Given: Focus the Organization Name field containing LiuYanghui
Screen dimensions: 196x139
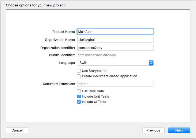Looking at the screenshot, I should (115, 40).
